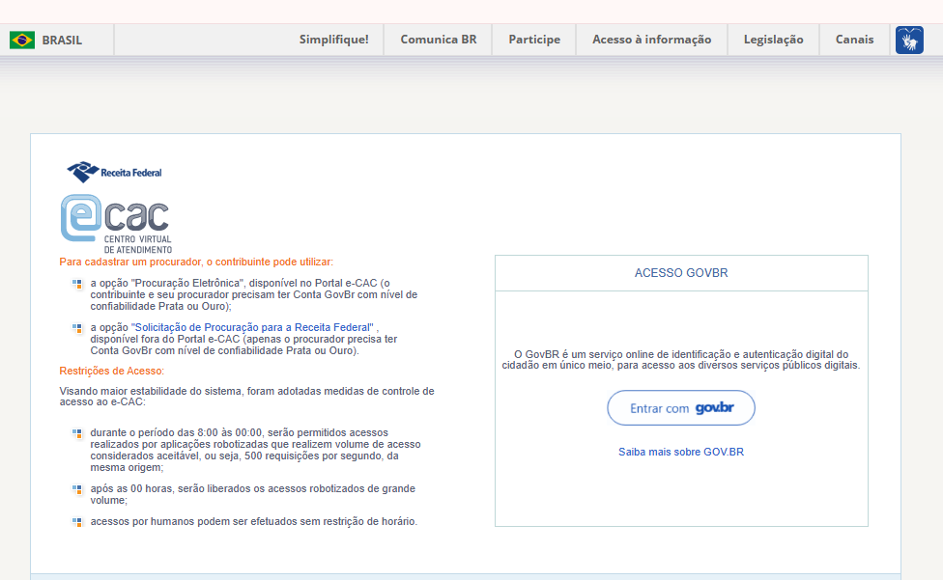Viewport: 943px width, 580px height.
Task: Click text about 500 requisições por segundo
Action: coord(256,451)
